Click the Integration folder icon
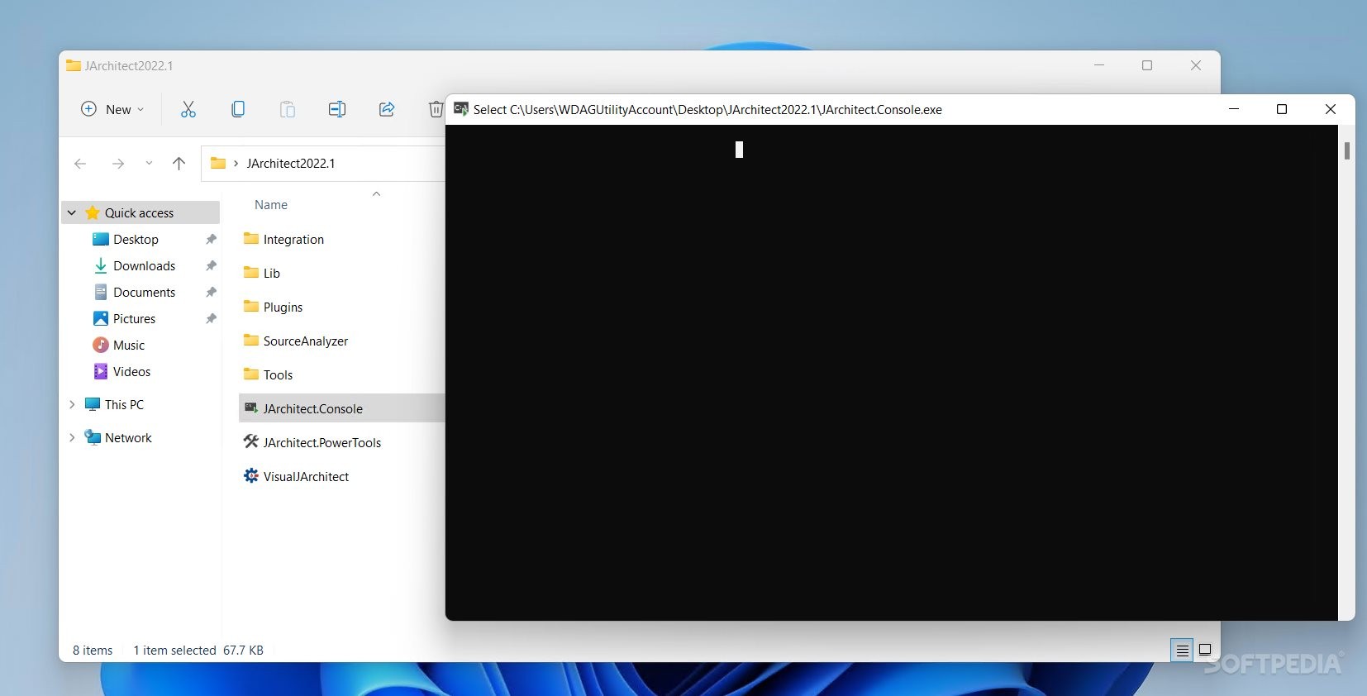 point(251,238)
